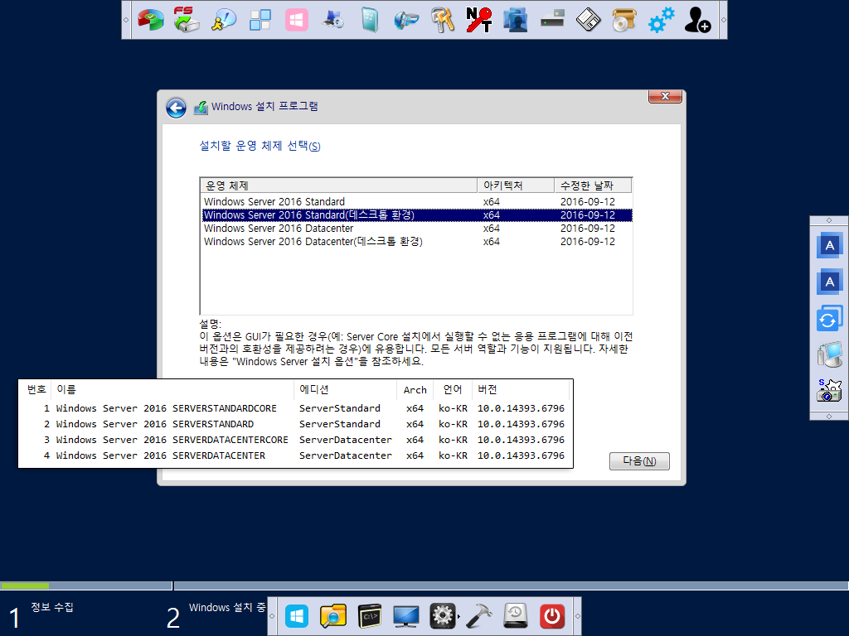
Task: Open the computer with gear icon
Action: [x=333, y=20]
